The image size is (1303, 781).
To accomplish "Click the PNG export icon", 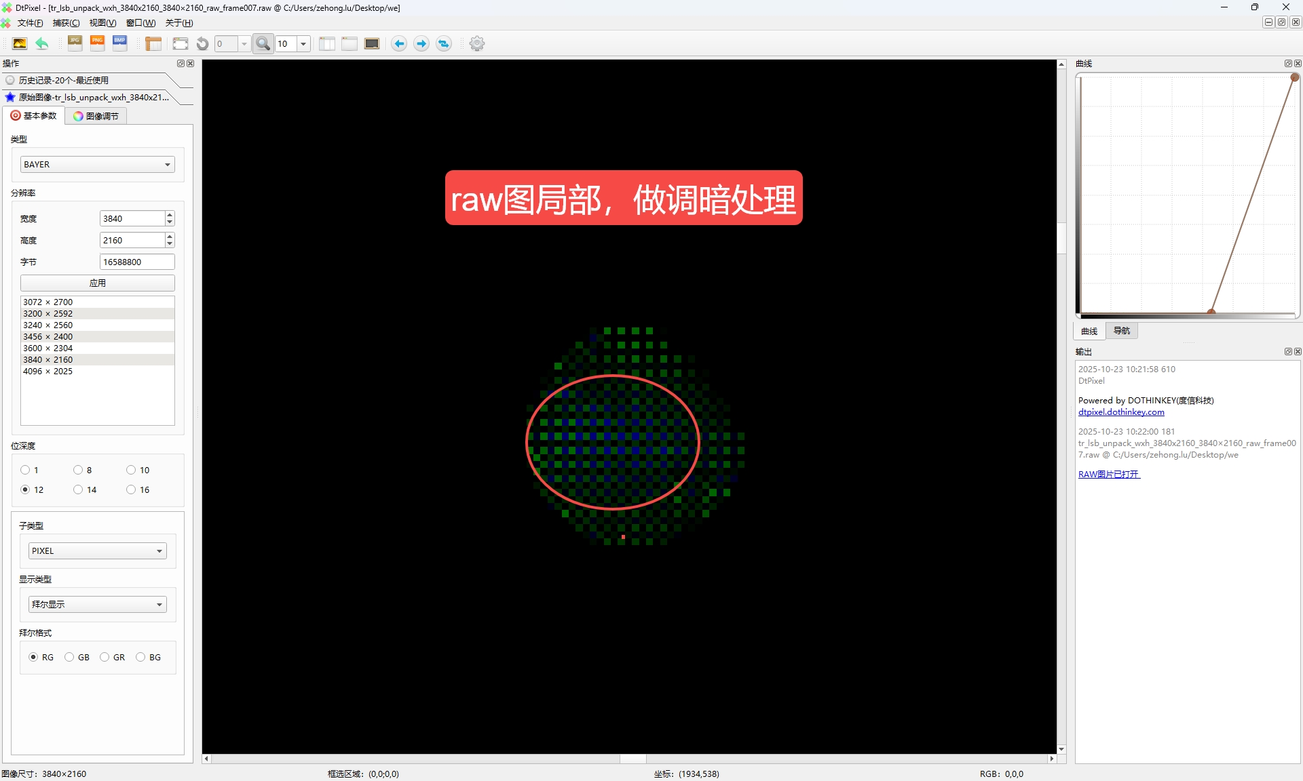I will (98, 43).
